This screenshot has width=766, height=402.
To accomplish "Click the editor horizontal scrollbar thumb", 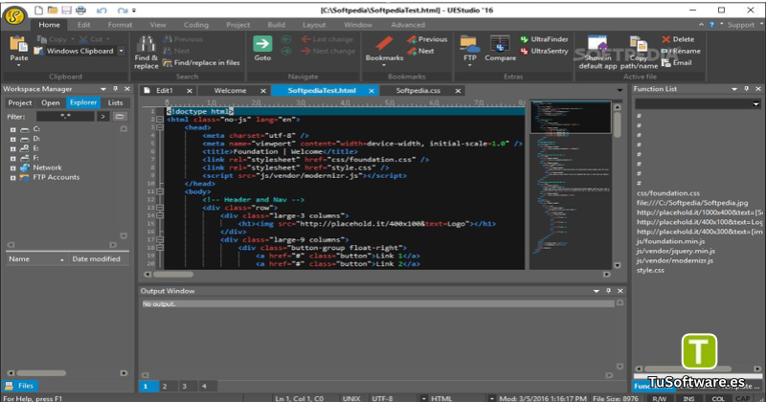I will (174, 275).
